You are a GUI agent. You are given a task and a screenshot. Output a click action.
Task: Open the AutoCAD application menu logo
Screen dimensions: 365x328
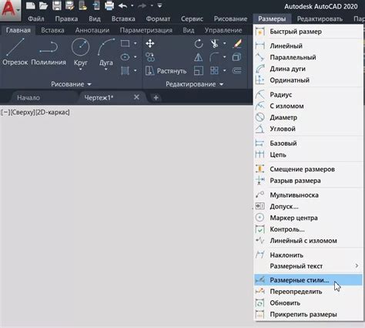(10, 10)
